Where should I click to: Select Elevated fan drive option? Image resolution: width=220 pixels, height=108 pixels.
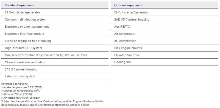point(164,55)
